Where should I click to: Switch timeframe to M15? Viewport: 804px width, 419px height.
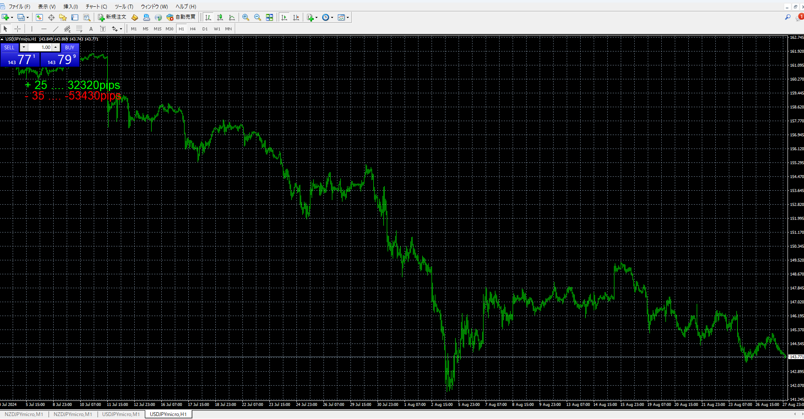(x=158, y=29)
